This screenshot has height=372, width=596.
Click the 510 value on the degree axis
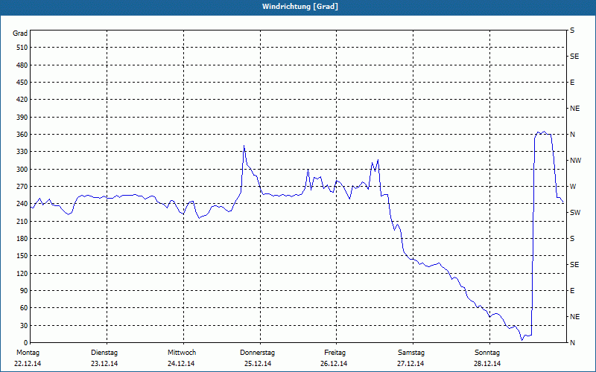tap(22, 48)
